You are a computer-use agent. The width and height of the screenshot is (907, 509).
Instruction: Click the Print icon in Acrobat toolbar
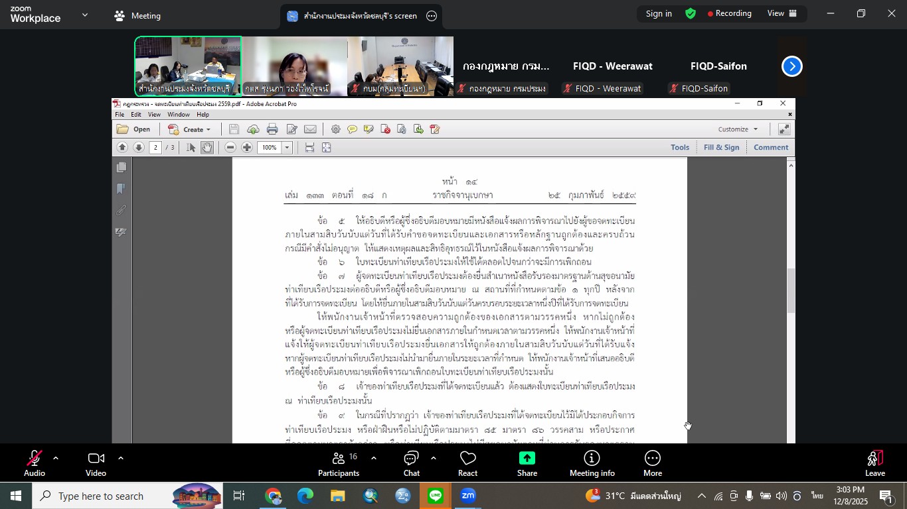tap(272, 129)
